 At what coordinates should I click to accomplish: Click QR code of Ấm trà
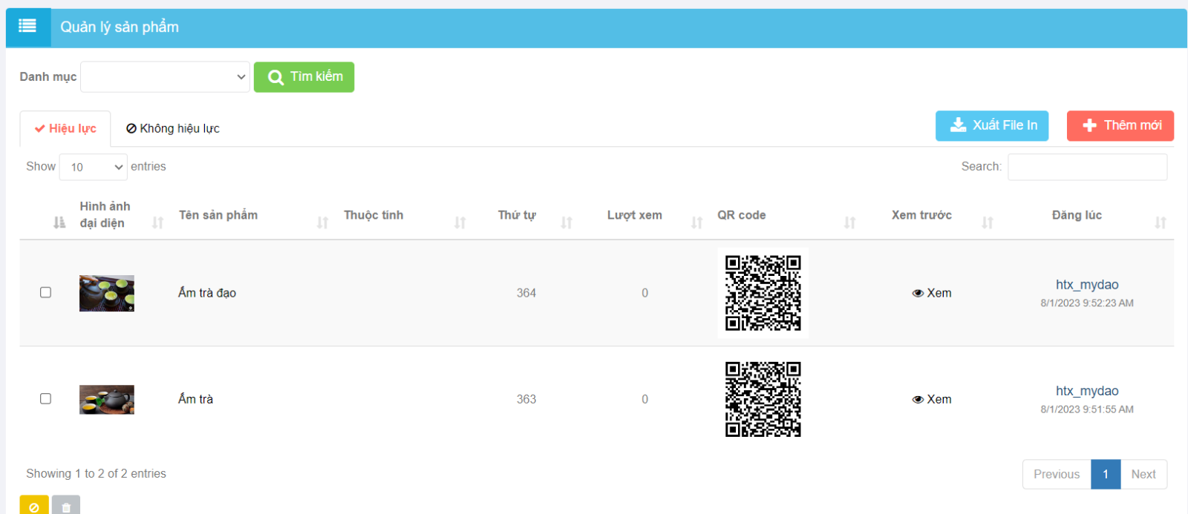pos(763,399)
